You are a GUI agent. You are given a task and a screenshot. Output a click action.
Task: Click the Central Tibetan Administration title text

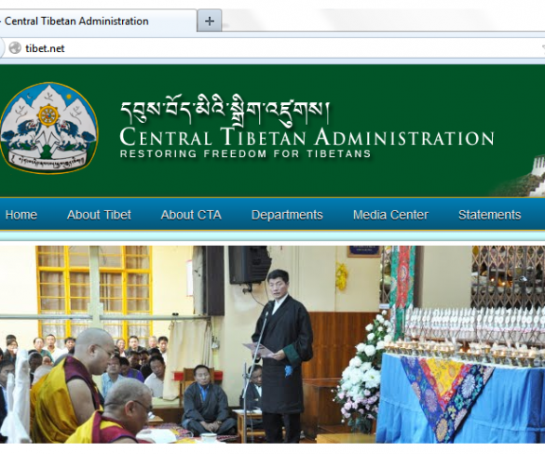(307, 137)
